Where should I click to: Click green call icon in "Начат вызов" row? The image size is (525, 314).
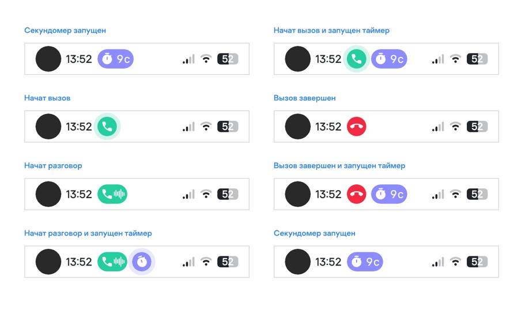pyautogui.click(x=107, y=127)
